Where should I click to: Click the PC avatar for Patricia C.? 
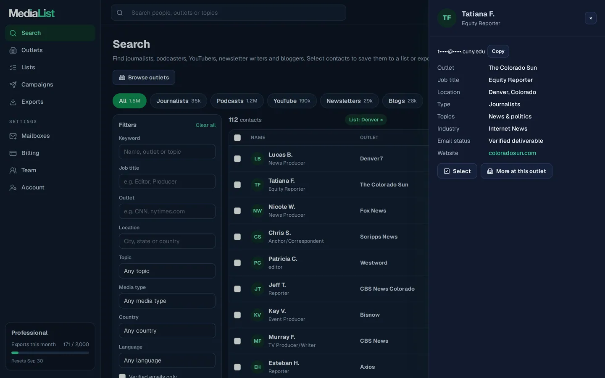tap(258, 263)
